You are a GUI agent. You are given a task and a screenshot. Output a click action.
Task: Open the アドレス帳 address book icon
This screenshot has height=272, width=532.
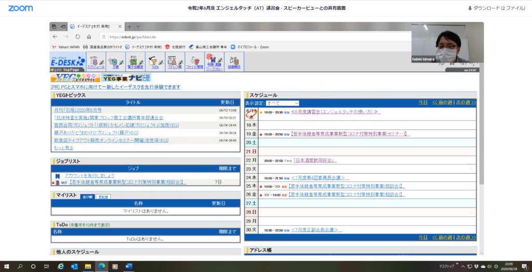[x=174, y=61]
